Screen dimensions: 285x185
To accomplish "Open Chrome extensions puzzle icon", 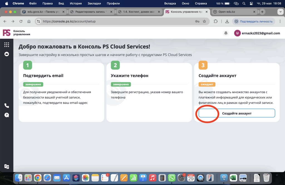I will click(216, 21).
